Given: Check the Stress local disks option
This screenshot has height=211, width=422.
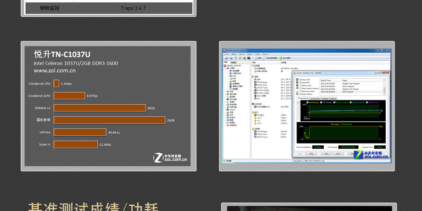Looking at the screenshot, I should (x=300, y=91).
